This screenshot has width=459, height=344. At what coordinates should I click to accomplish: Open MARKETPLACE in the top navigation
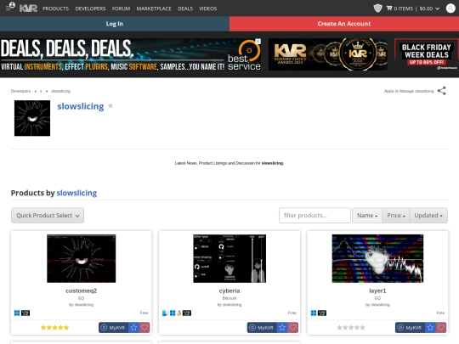pos(154,8)
